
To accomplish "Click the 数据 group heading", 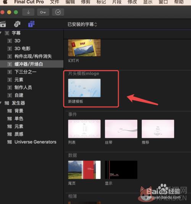I will [x=73, y=155].
